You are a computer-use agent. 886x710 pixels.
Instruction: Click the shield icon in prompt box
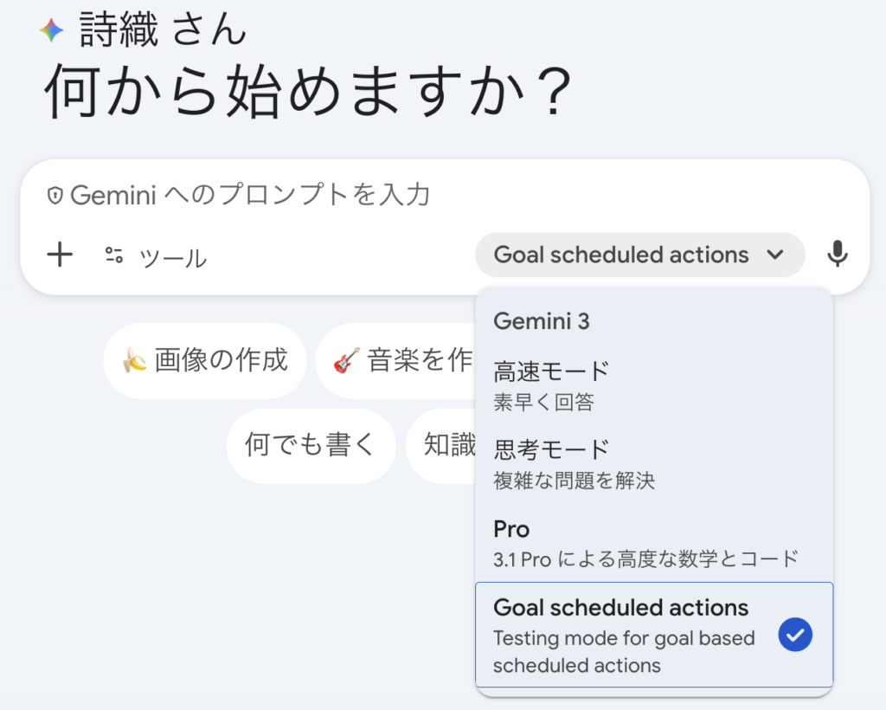pos(55,197)
